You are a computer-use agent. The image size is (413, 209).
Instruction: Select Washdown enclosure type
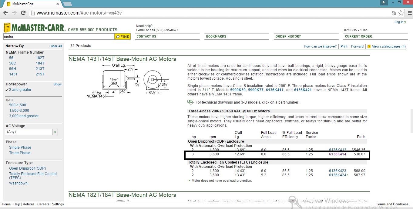[x=18, y=183]
